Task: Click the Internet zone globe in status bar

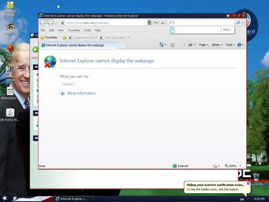Action: point(175,166)
